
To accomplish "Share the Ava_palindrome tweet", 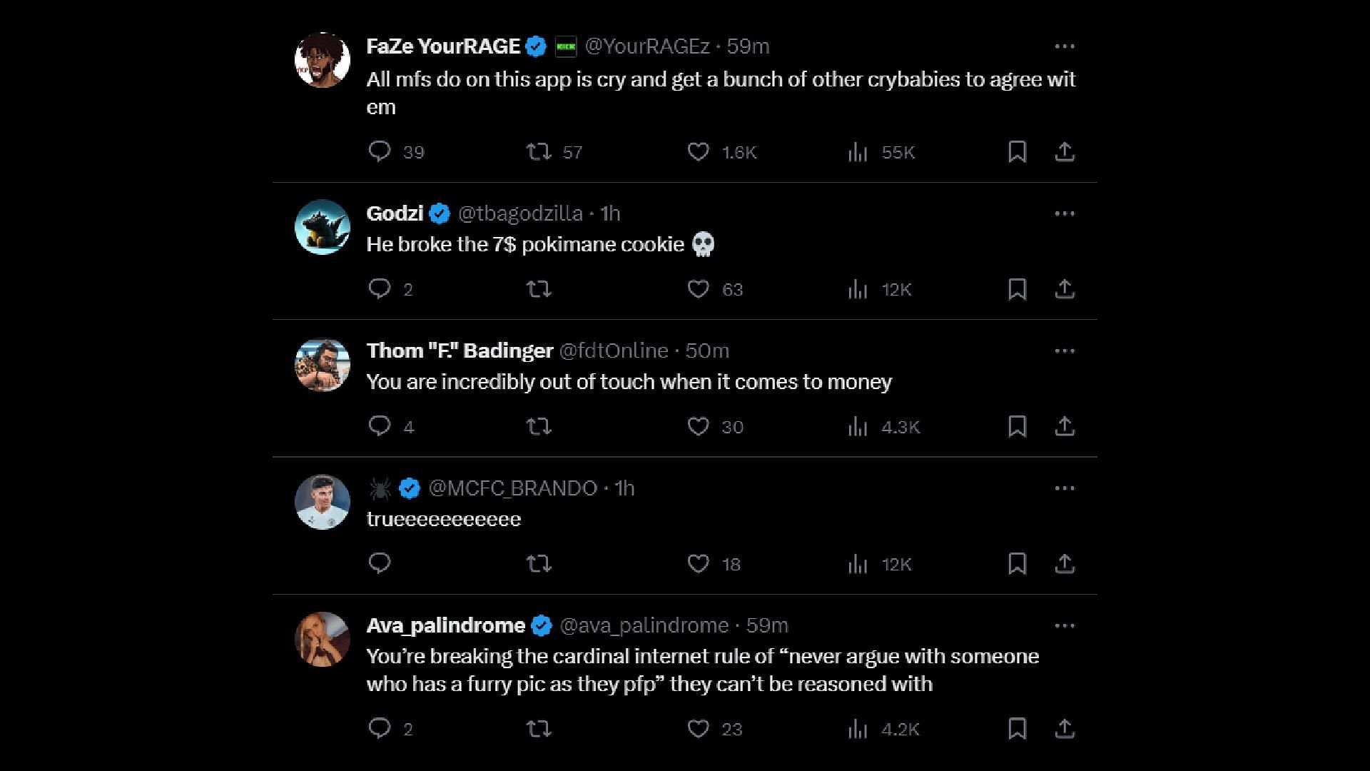I will (1065, 729).
